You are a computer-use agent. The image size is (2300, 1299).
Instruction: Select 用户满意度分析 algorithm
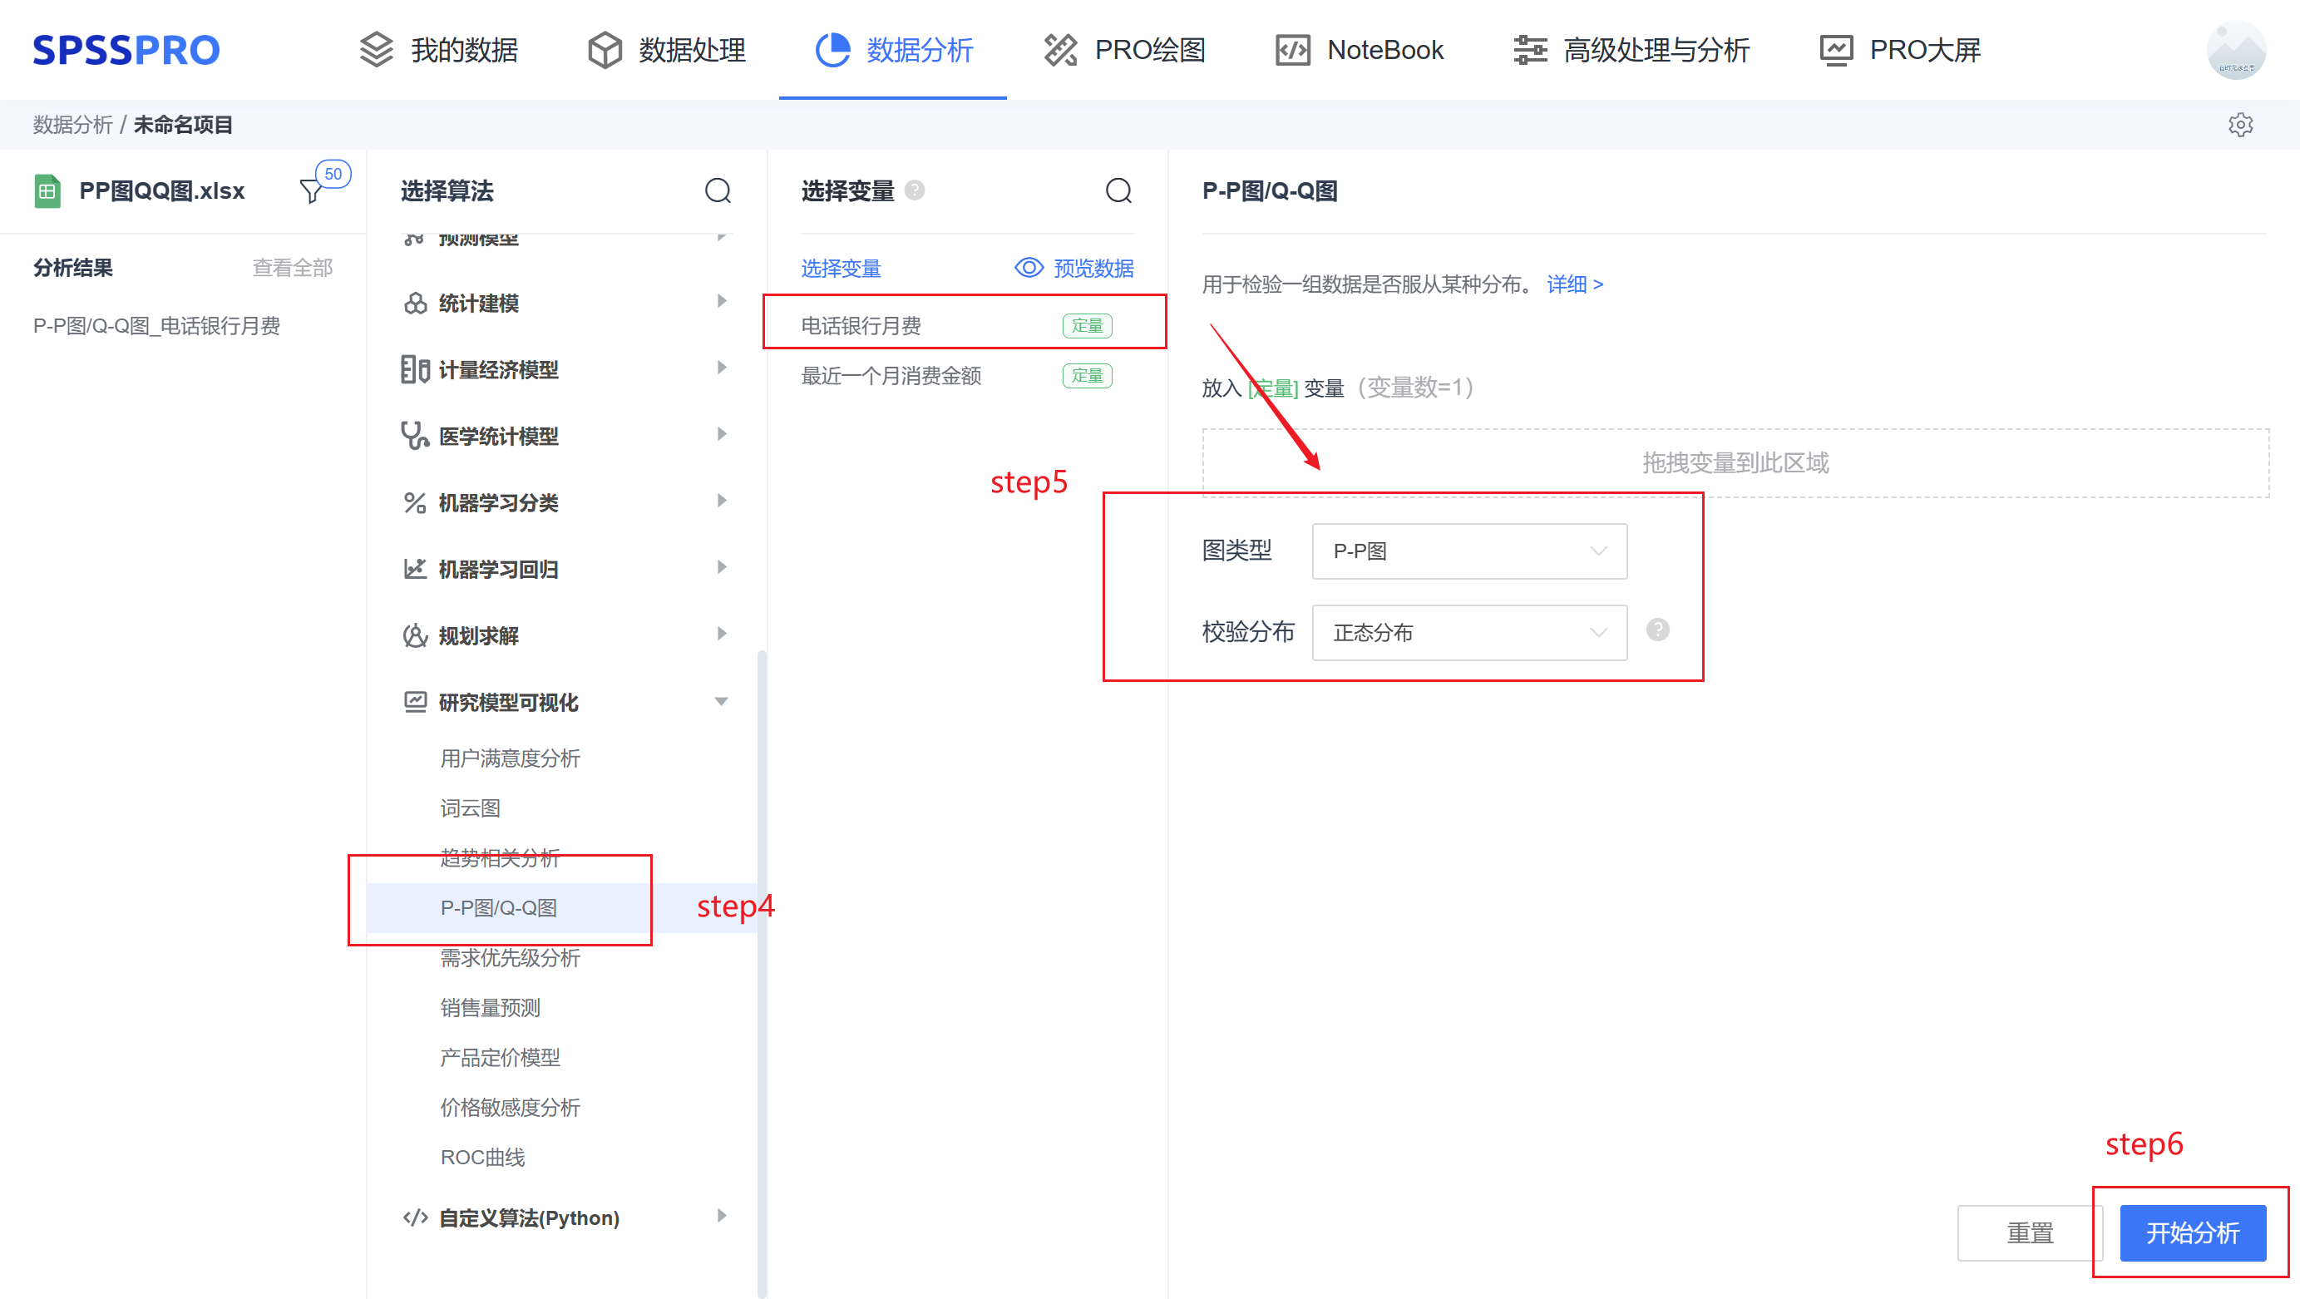coord(510,759)
